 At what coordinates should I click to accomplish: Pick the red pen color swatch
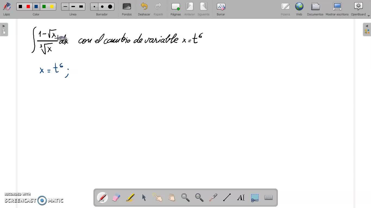coord(28,6)
